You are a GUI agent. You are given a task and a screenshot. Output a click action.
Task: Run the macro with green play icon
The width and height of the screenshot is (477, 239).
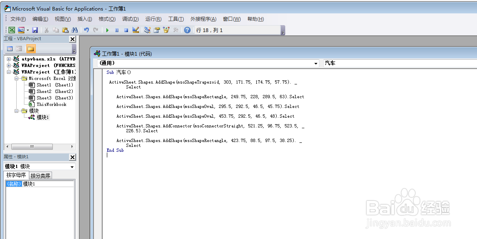107,30
